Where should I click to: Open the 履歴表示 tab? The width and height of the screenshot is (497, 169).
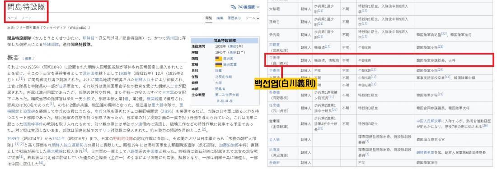(234, 18)
